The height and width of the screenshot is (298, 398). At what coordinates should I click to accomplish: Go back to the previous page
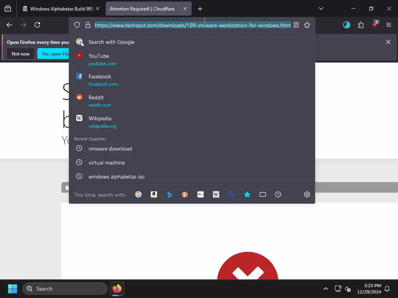pos(9,25)
